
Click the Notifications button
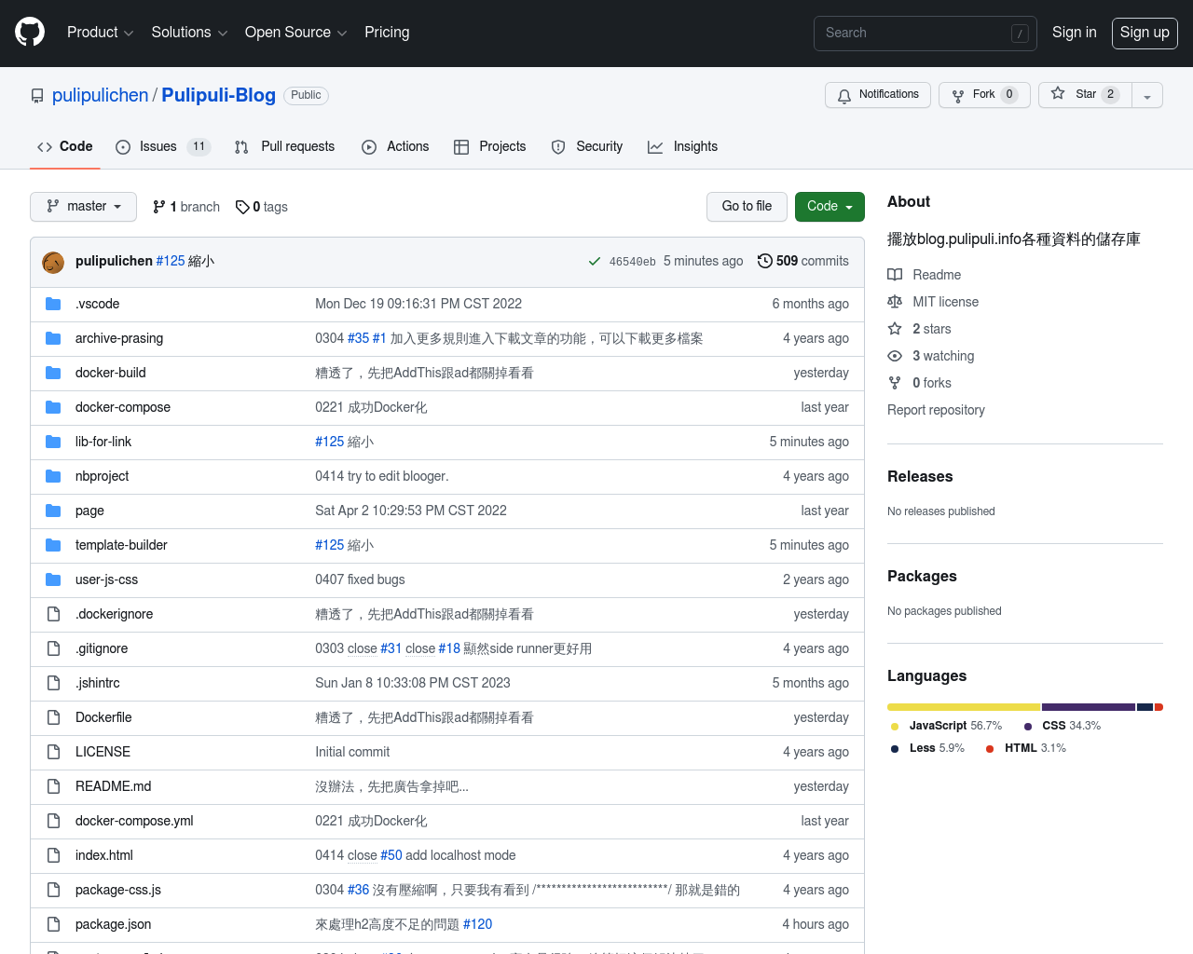[x=878, y=95]
